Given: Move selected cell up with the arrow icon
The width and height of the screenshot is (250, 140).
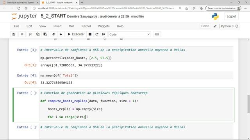Looking at the screenshot, I should click(54, 34).
